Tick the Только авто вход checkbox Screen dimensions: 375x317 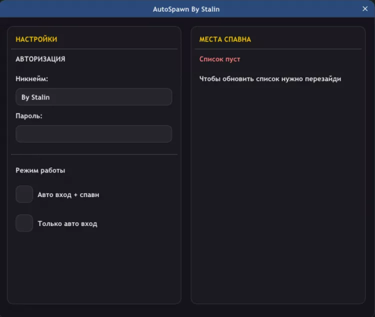click(24, 223)
